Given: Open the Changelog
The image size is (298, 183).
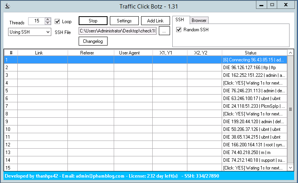Looking at the screenshot, I should tap(93, 41).
